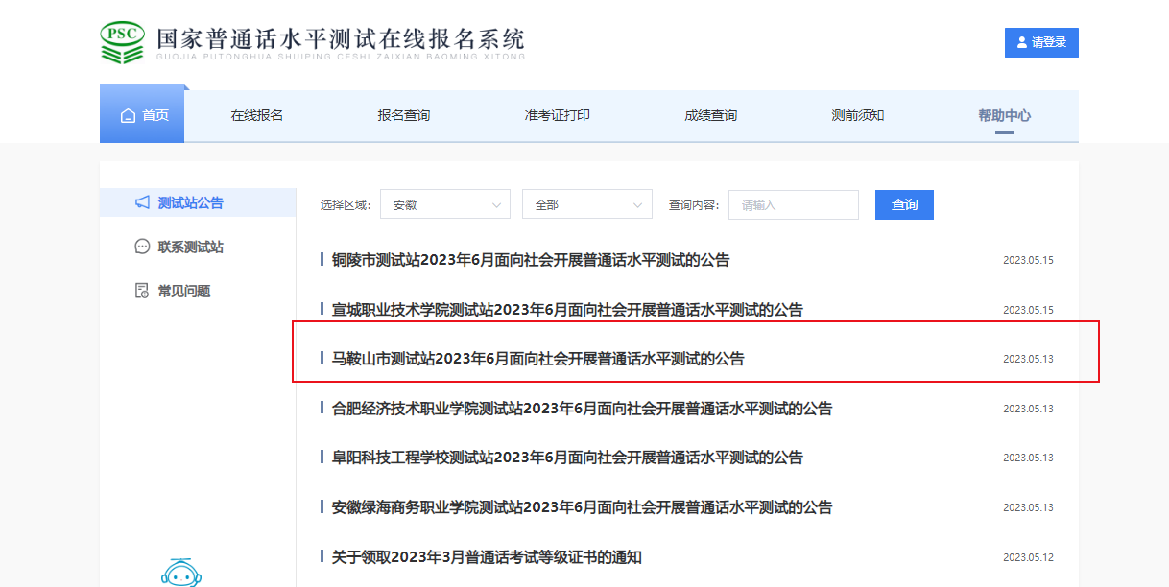Open the 在线报名 menu
This screenshot has height=587, width=1169.
256,115
